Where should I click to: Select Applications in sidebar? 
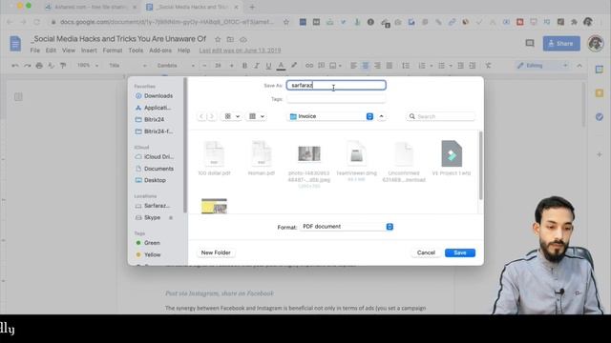pyautogui.click(x=153, y=108)
